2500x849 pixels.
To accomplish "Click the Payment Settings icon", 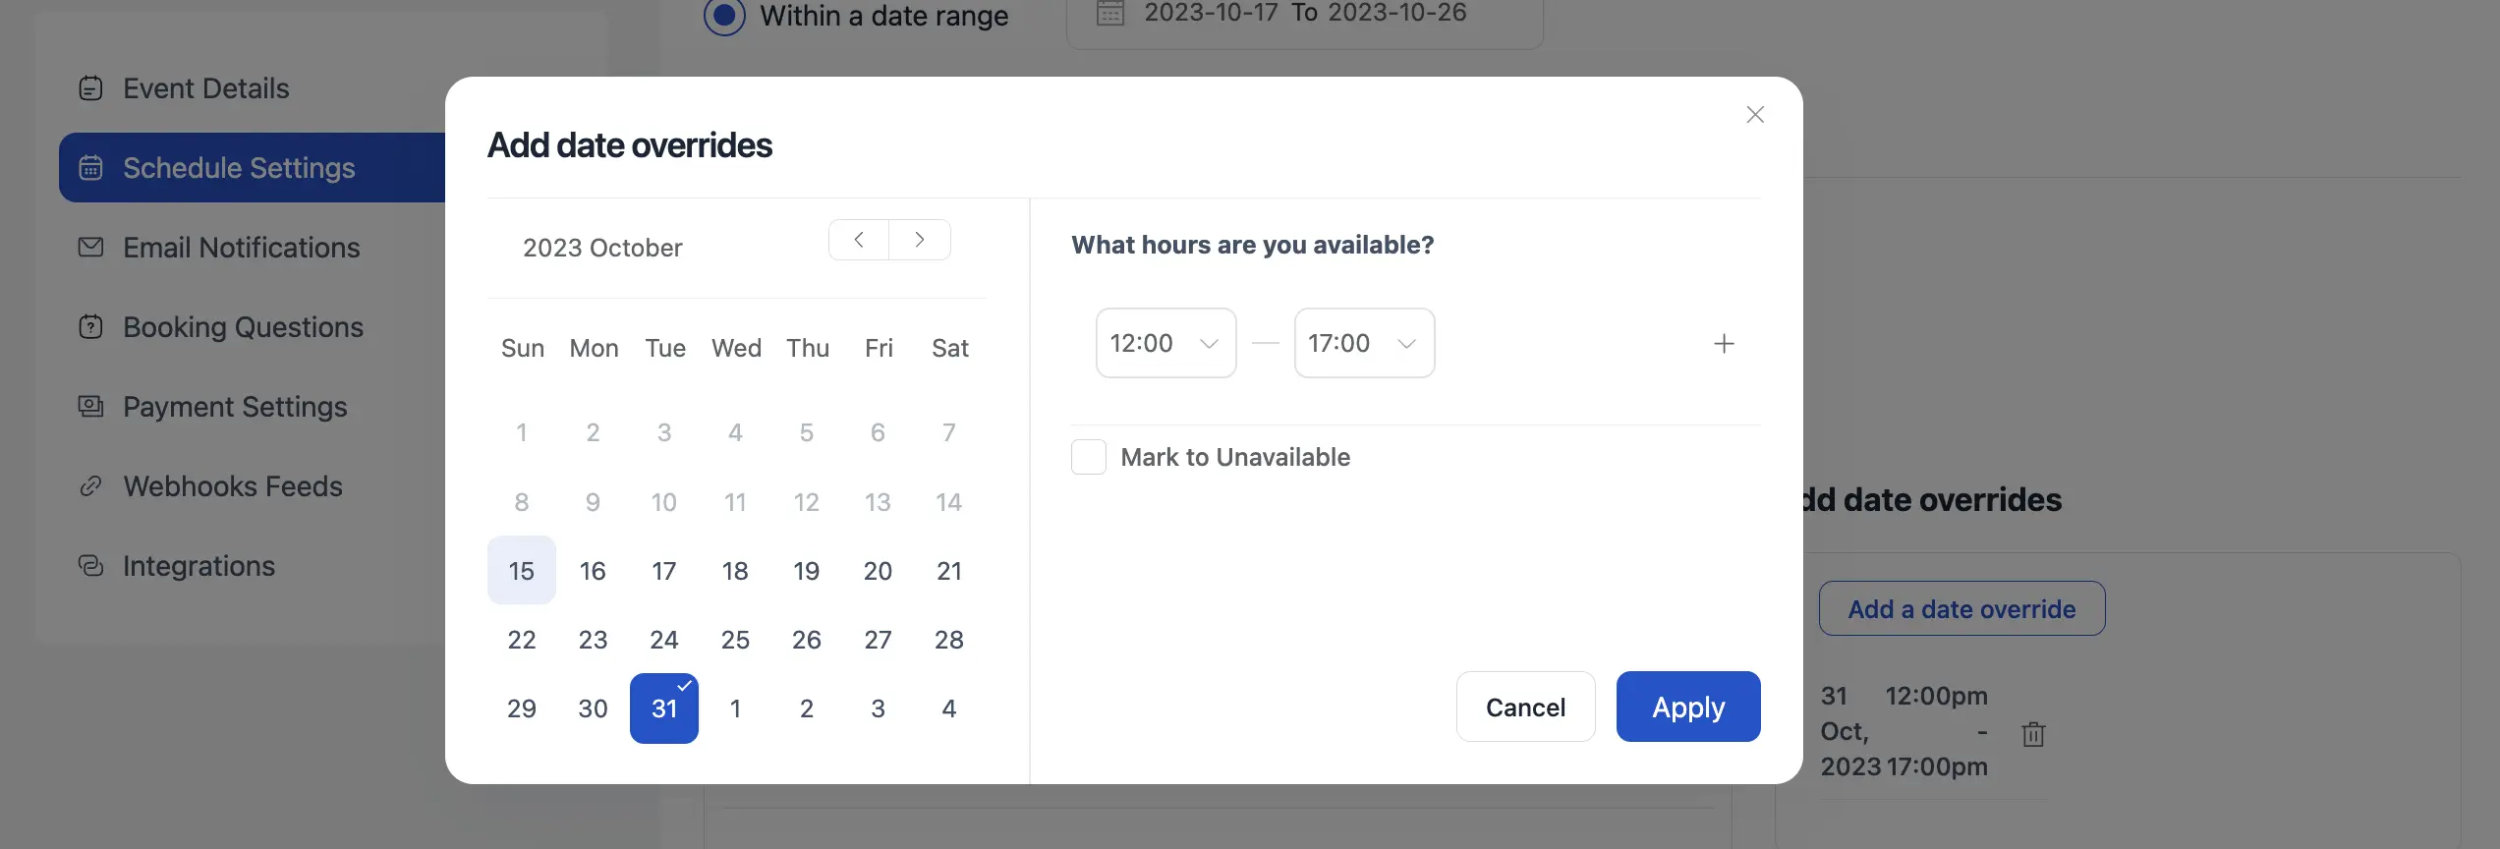I will pyautogui.click(x=90, y=406).
